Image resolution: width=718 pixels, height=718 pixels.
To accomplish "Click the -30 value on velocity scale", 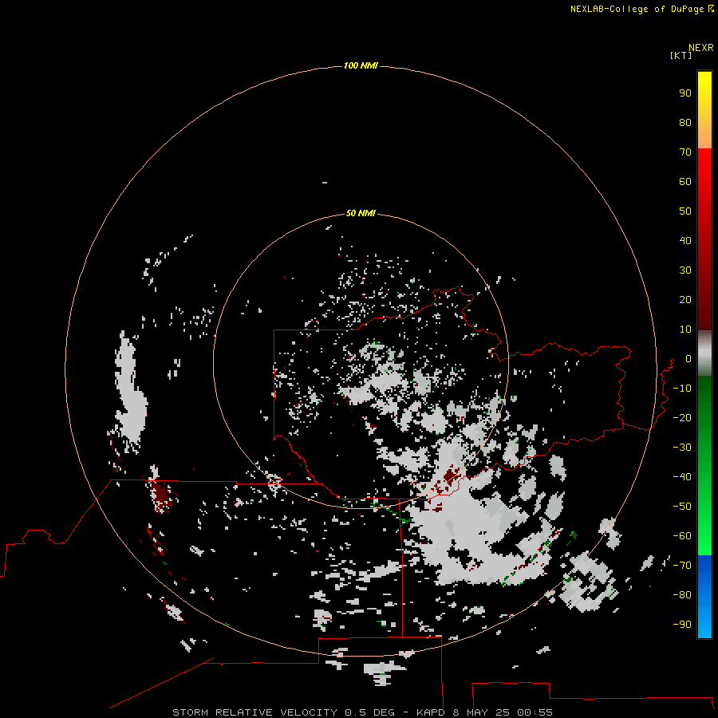I will 682,448.
